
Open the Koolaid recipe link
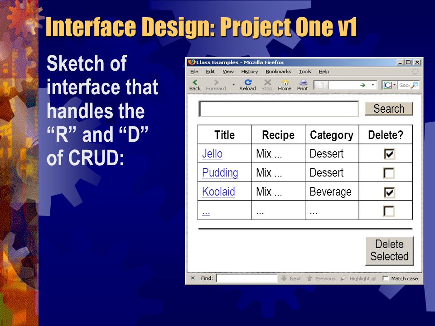(218, 192)
